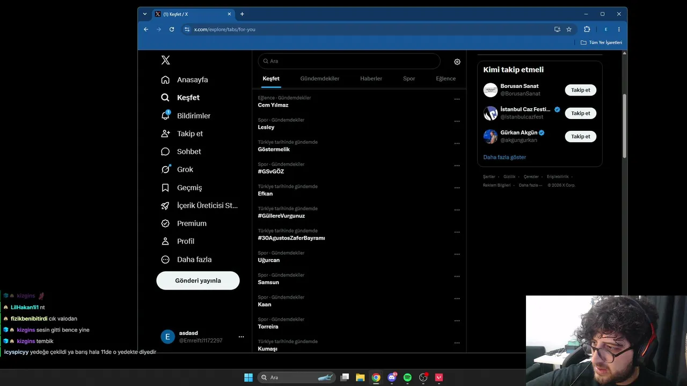The height and width of the screenshot is (386, 687).
Task: Open more options for Lesley trend
Action: point(457,121)
